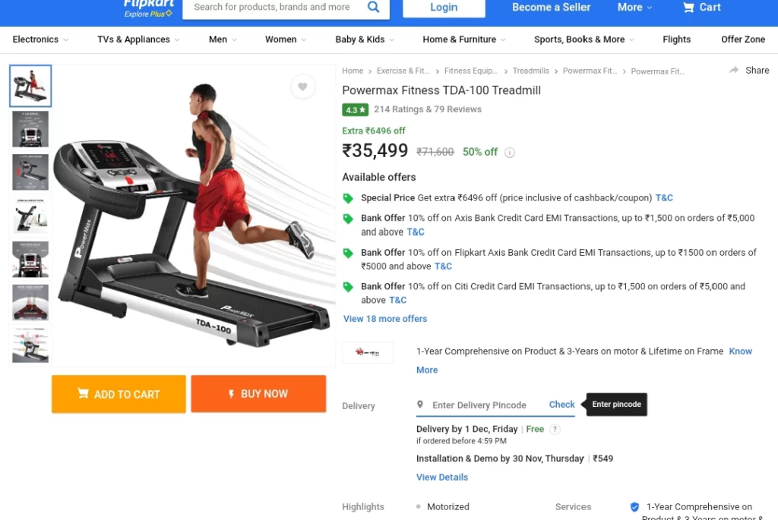Add treadmill to wishlist heart icon

point(302,87)
